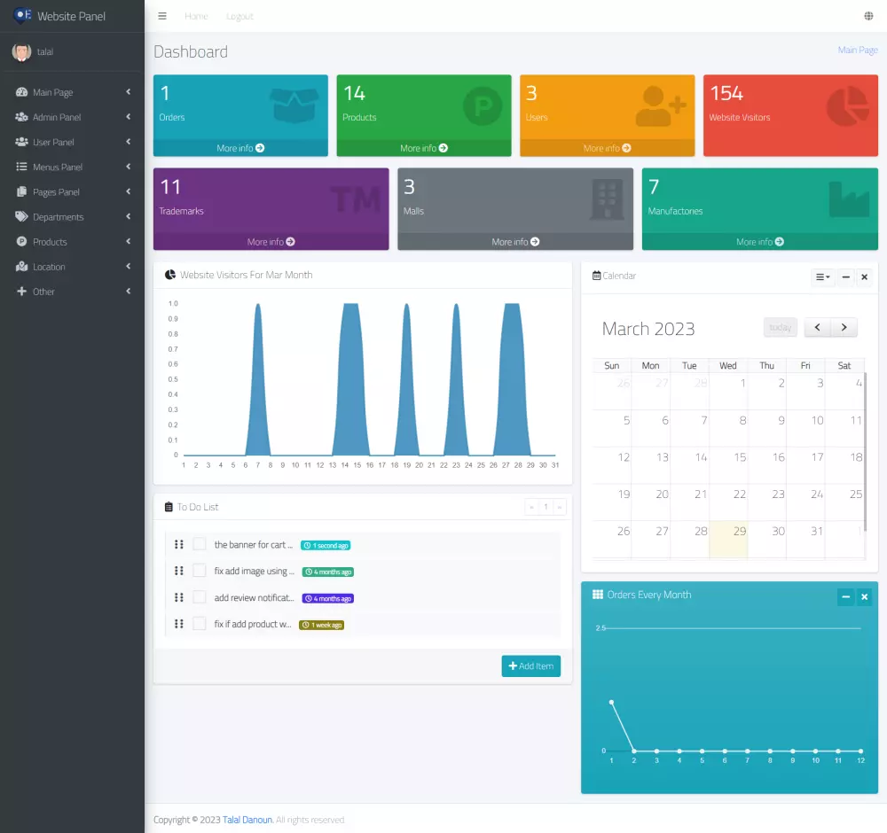Screen dimensions: 887x833
Task: Open the Home top menu item
Action: click(x=196, y=16)
